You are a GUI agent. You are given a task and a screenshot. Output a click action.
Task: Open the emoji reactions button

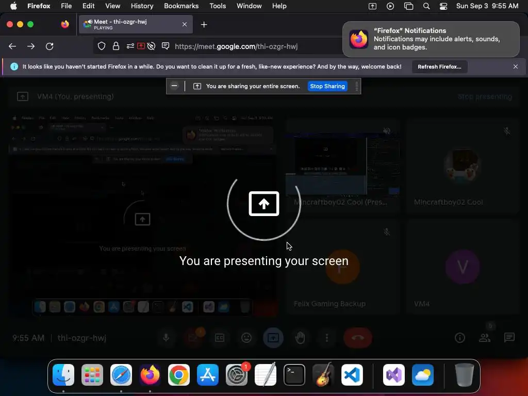246,337
